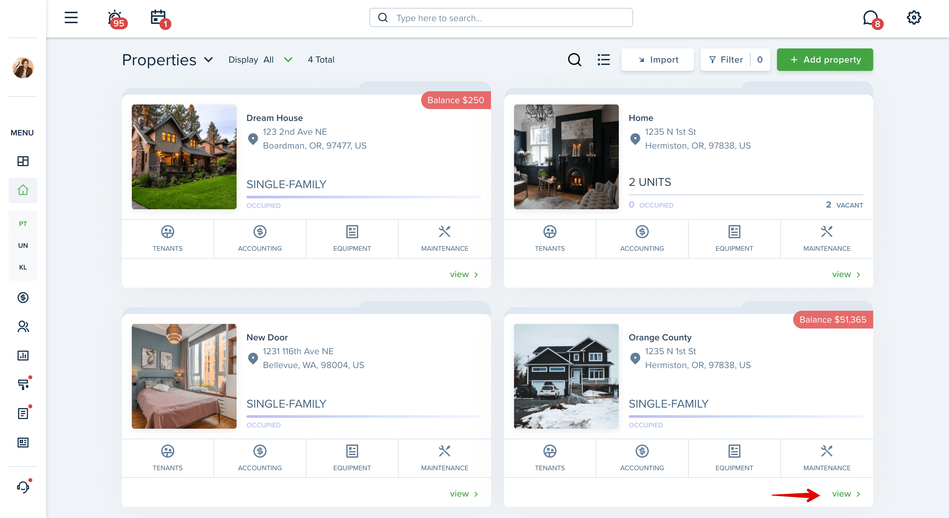The width and height of the screenshot is (949, 518).
Task: View New Door property details
Action: tap(463, 494)
